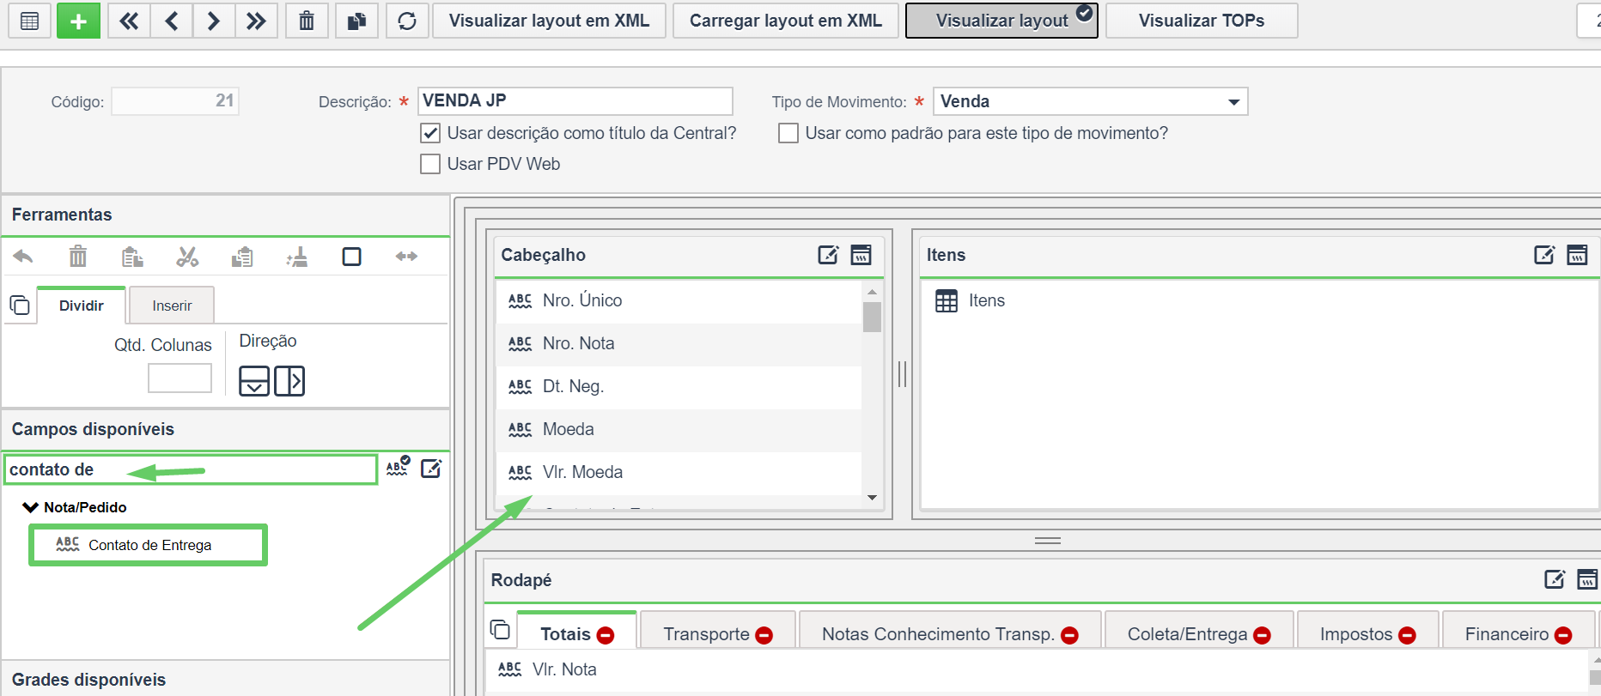Select the split rightward direction icon
This screenshot has width=1601, height=696.
pyautogui.click(x=289, y=380)
